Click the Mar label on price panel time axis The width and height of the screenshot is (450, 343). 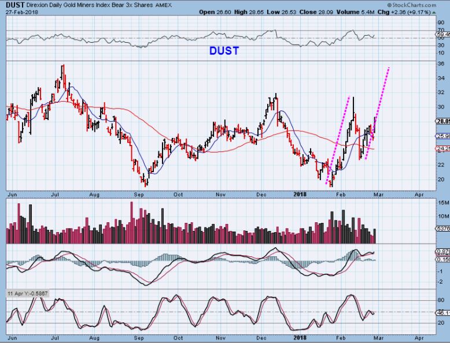[378, 195]
